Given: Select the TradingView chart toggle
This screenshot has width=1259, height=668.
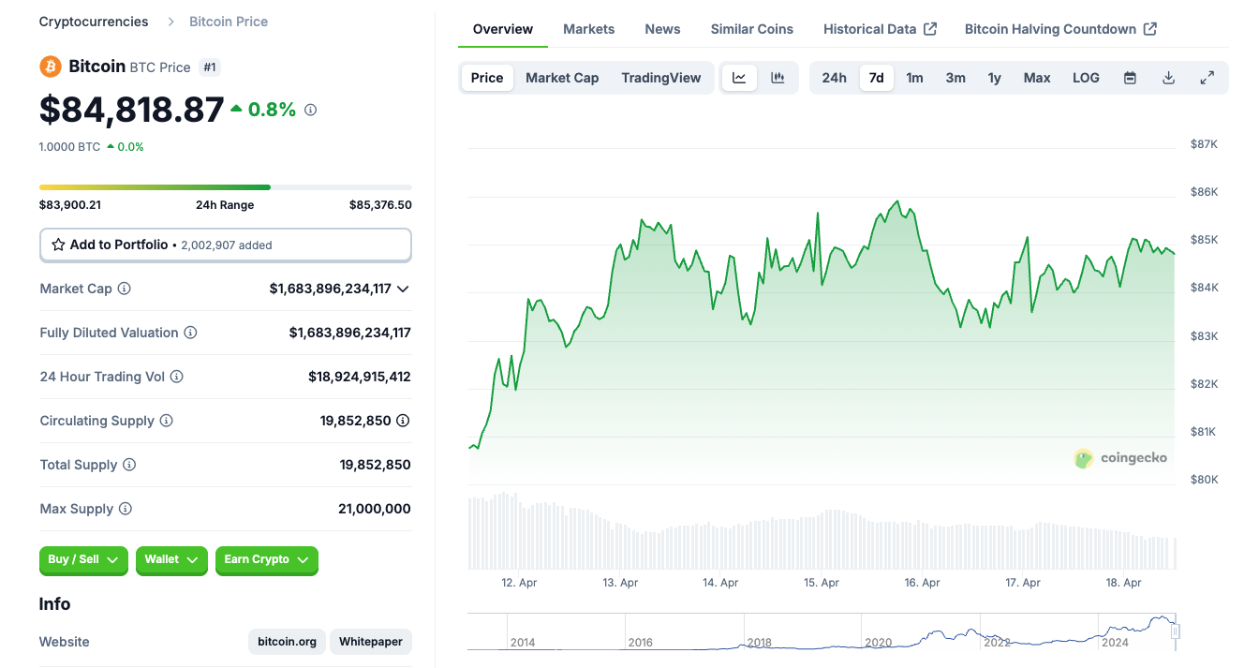Looking at the screenshot, I should (x=661, y=78).
